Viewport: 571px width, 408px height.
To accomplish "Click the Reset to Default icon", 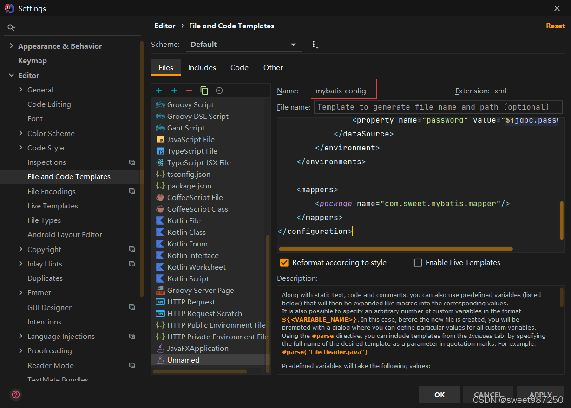I will (219, 91).
